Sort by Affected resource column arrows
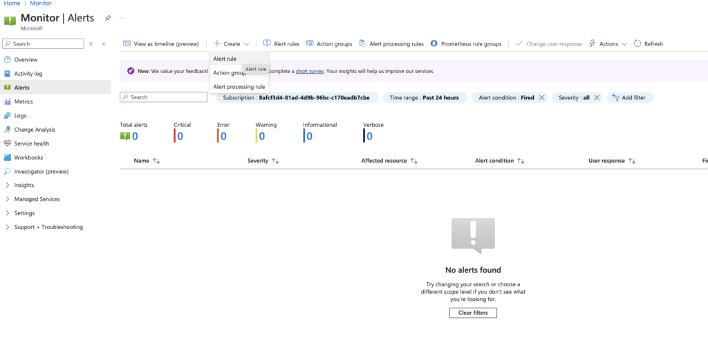This screenshot has width=708, height=354. tap(414, 161)
